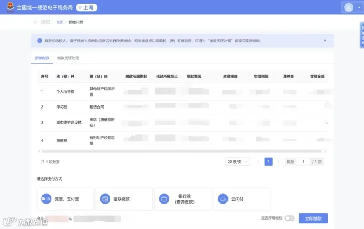Screen dimensions: 364x229
Task: Click the scrollbar right arrow
Action: click(x=326, y=151)
